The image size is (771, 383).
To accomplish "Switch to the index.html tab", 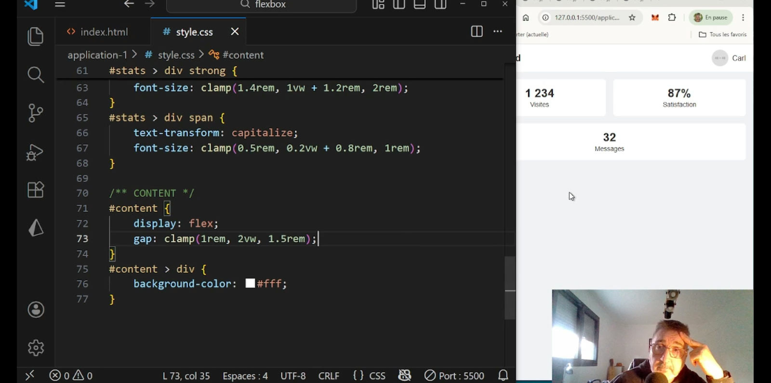I will (104, 32).
